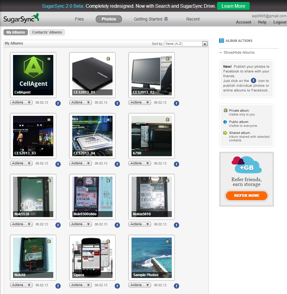Screen dimensions: 287x294
Task: Expand the Sort by Name (A-Z) dropdown
Action: pos(186,44)
